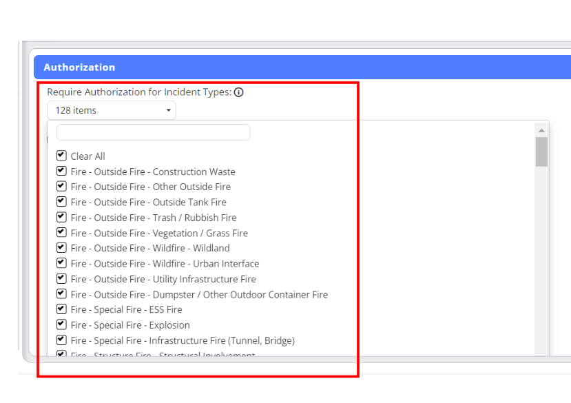Toggle Structure Fire - Structural Involvement checkbox

click(61, 354)
